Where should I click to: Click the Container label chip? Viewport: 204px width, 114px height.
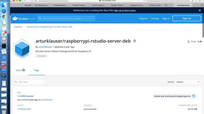[41, 56]
